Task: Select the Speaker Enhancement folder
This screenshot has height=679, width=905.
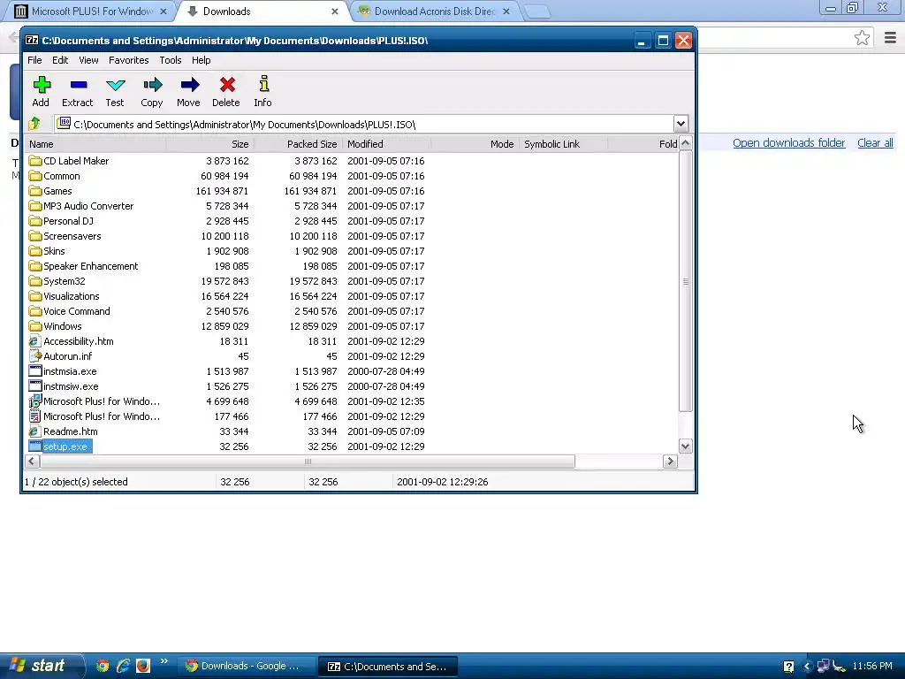Action: pos(83,265)
